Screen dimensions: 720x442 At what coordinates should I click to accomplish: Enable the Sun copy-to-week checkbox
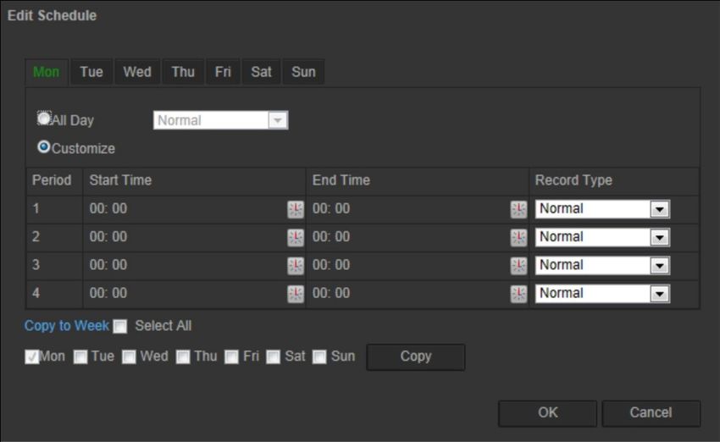319,356
